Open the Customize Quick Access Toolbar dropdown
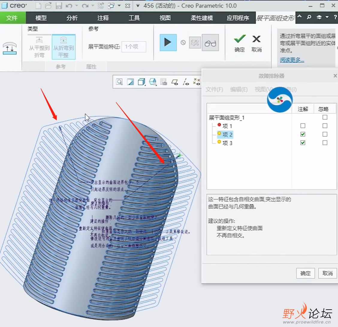The height and width of the screenshot is (327, 338). click(x=138, y=6)
